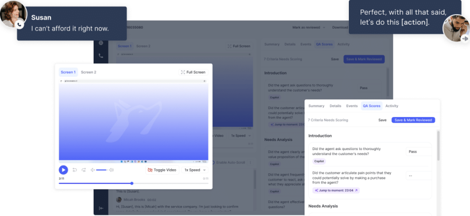The height and width of the screenshot is (216, 470).
Task: Select QA Scores tab in front QA card
Action: [x=372, y=106]
